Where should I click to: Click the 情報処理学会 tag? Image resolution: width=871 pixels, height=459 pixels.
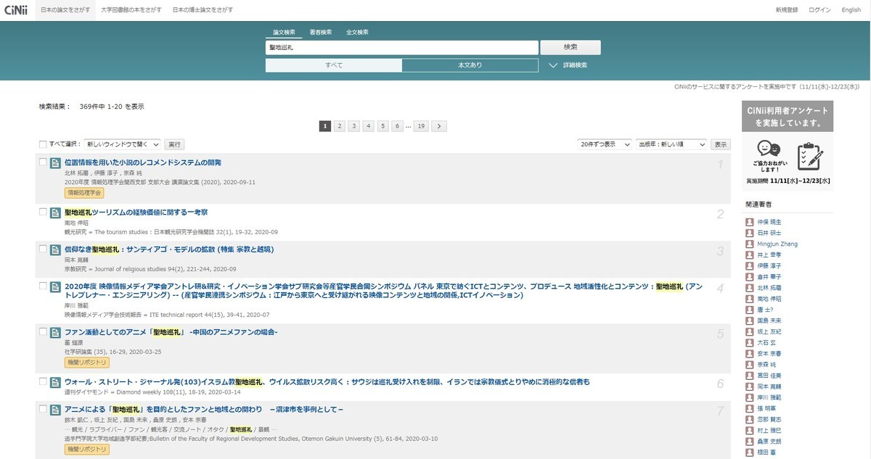pos(84,193)
